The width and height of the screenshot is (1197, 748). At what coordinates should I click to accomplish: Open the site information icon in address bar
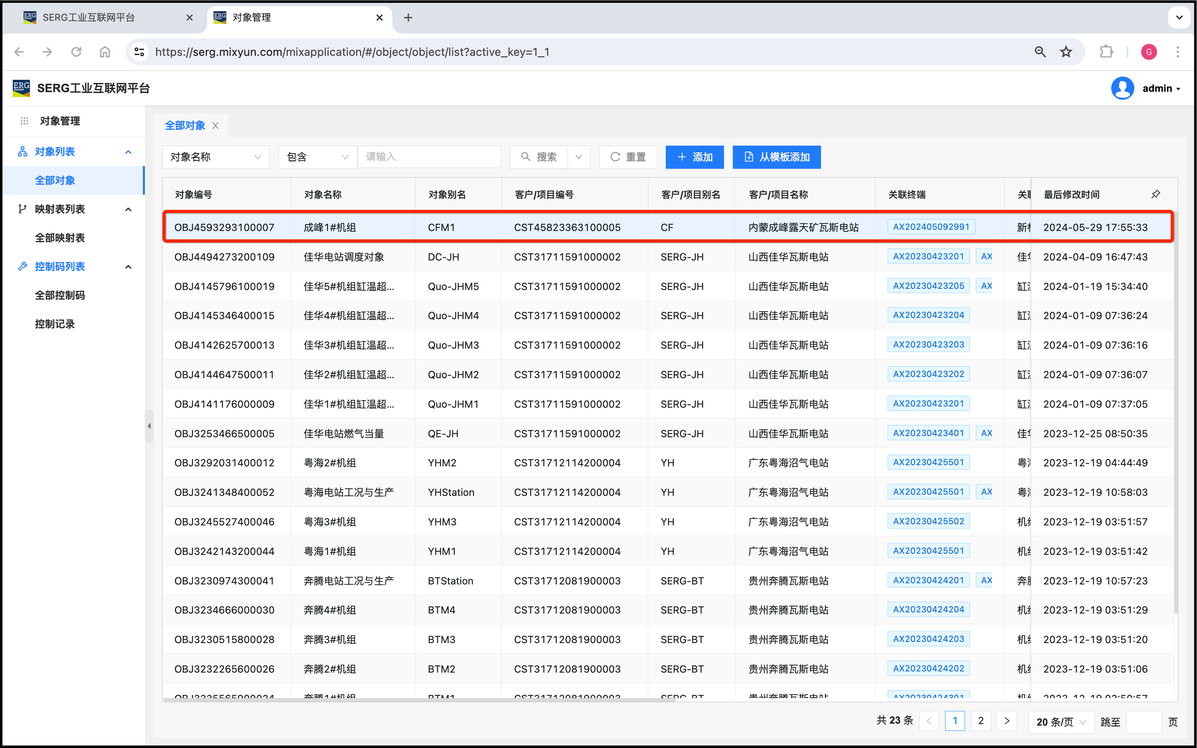click(140, 52)
